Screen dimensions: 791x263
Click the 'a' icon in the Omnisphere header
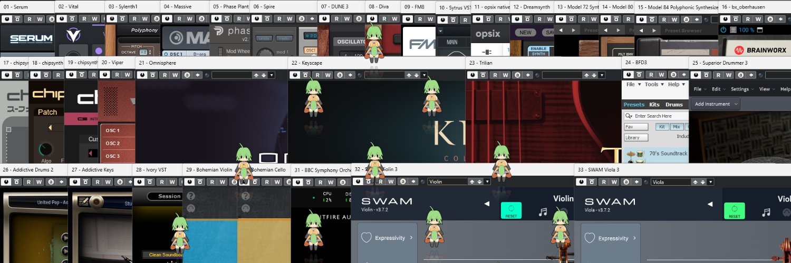click(187, 75)
